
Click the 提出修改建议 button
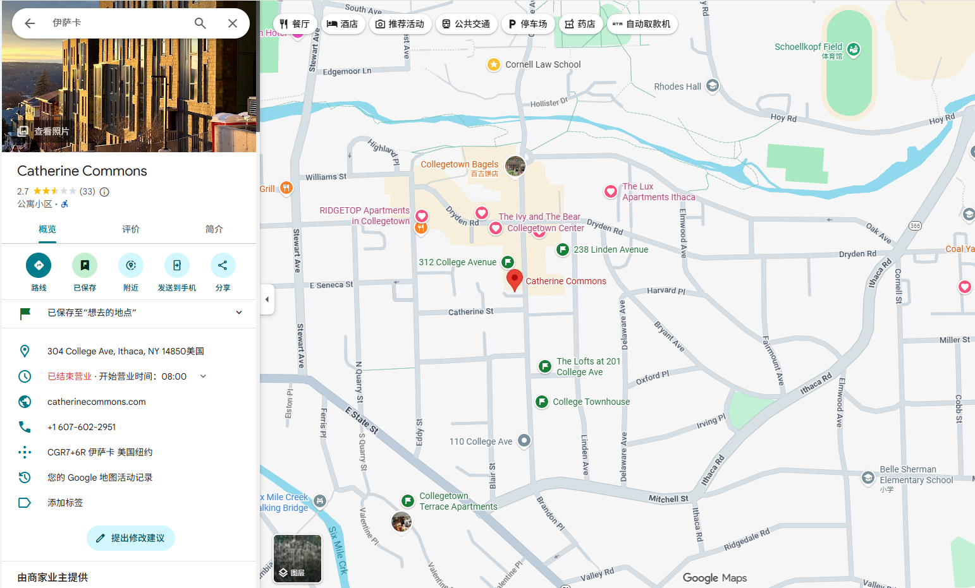click(x=131, y=538)
